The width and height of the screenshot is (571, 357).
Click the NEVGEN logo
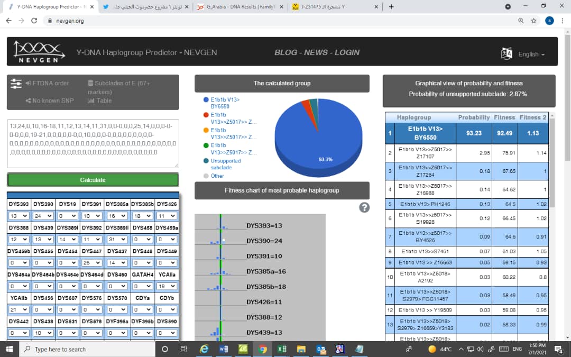coord(39,52)
